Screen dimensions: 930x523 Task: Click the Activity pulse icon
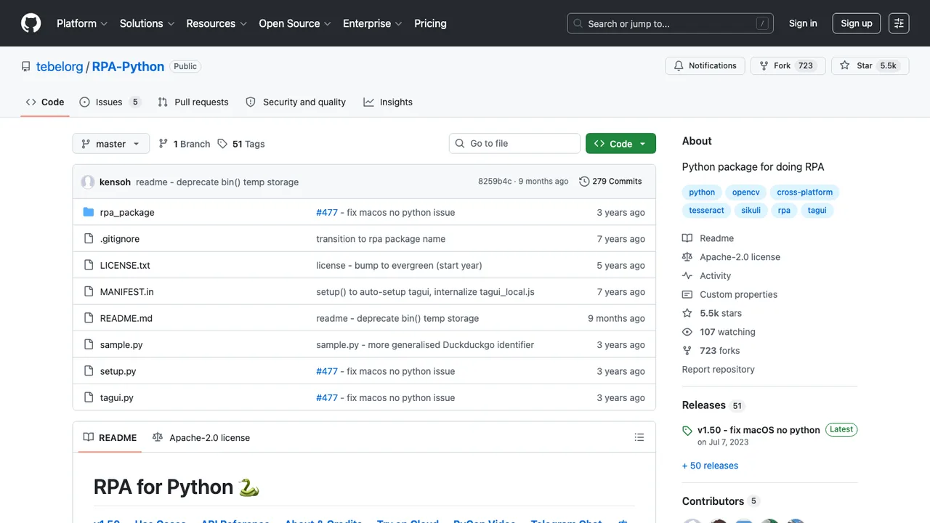coord(687,275)
